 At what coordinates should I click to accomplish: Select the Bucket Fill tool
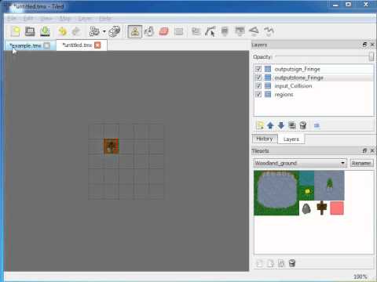pyautogui.click(x=149, y=31)
